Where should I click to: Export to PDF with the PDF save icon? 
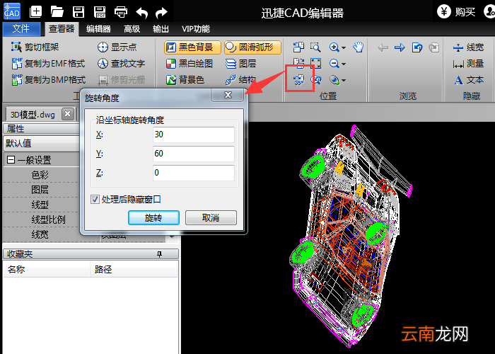tap(100, 12)
